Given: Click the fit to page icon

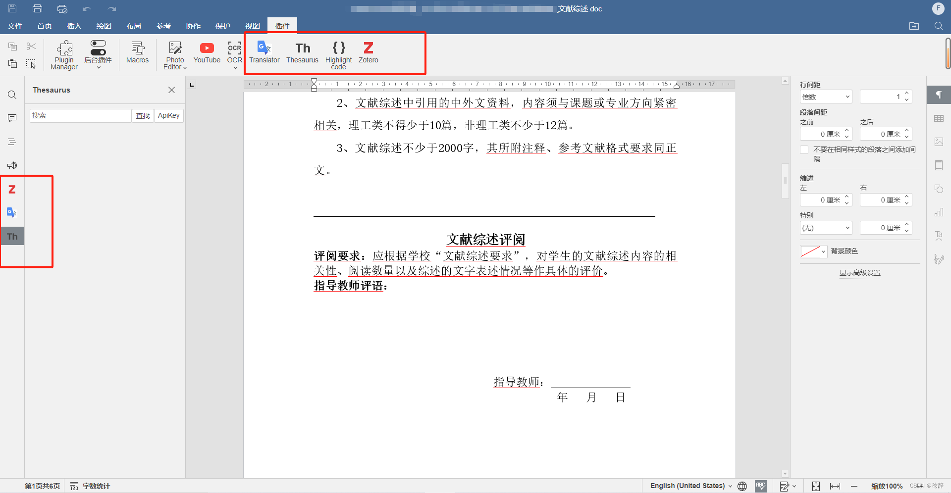Looking at the screenshot, I should (816, 486).
